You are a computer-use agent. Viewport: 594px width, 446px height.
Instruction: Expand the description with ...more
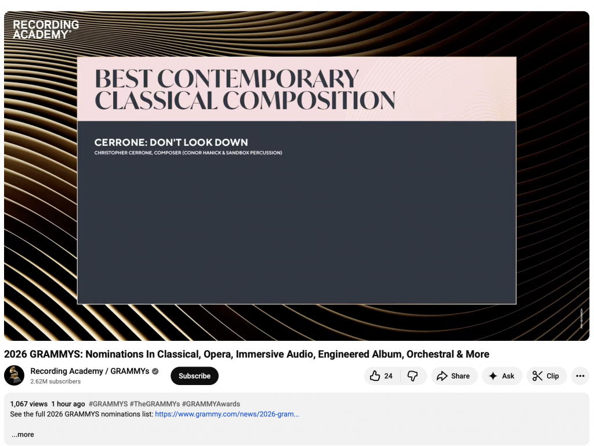(23, 434)
